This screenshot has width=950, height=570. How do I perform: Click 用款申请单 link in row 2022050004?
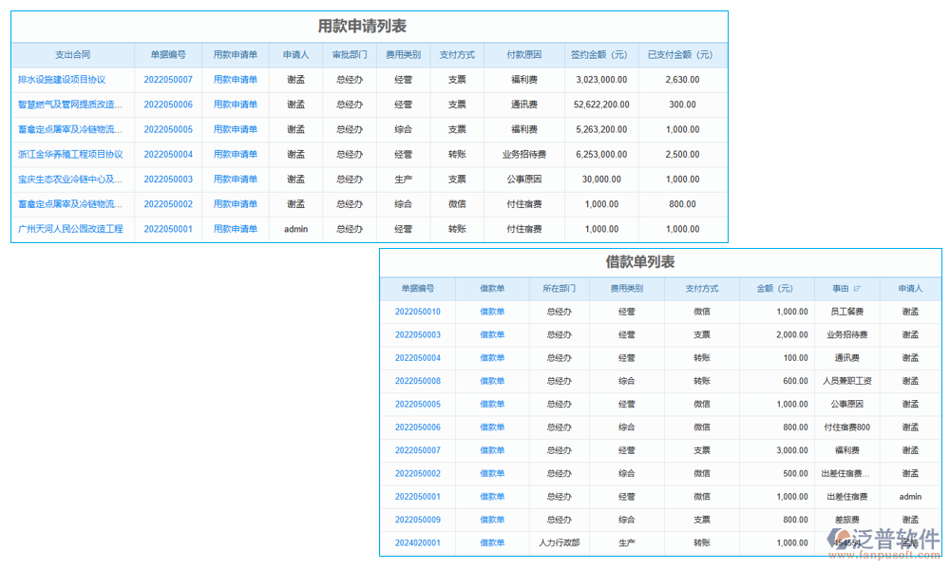(x=235, y=154)
